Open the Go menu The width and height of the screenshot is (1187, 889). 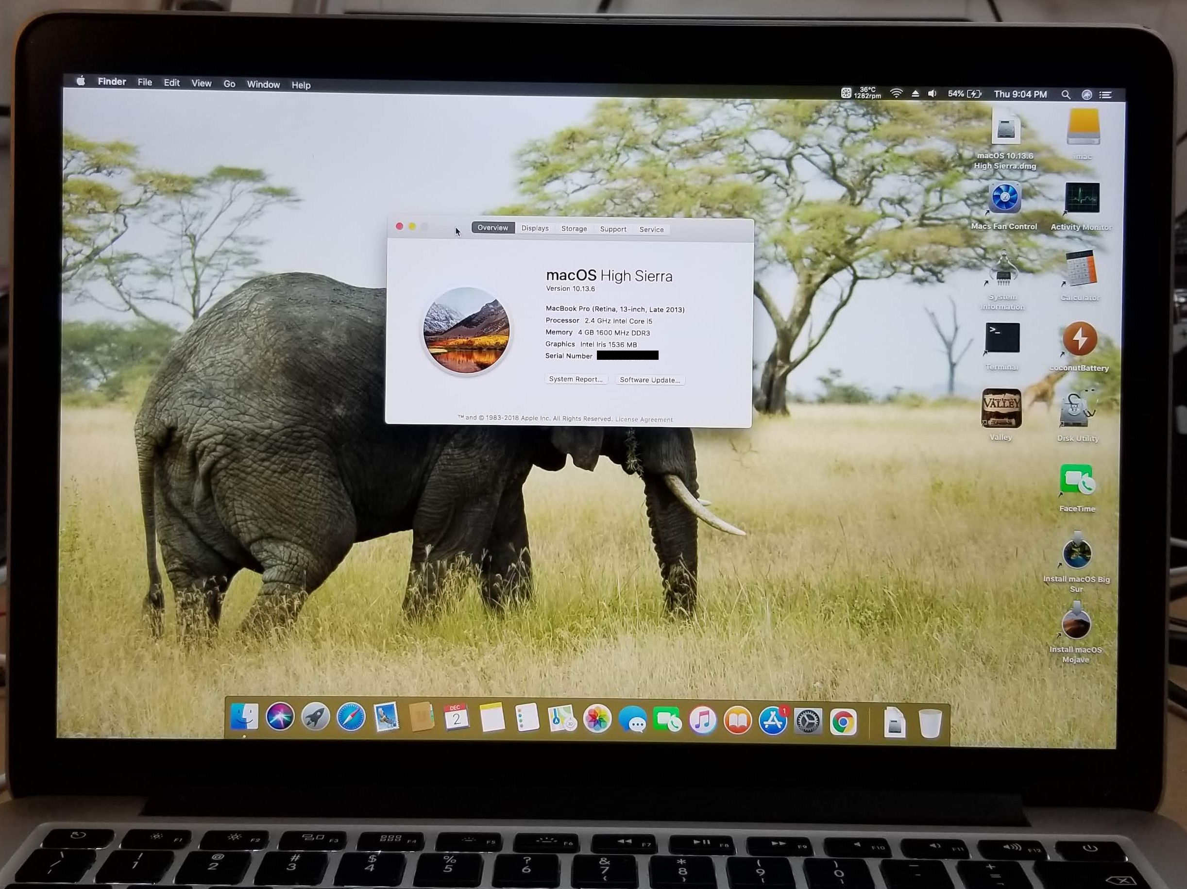[229, 84]
